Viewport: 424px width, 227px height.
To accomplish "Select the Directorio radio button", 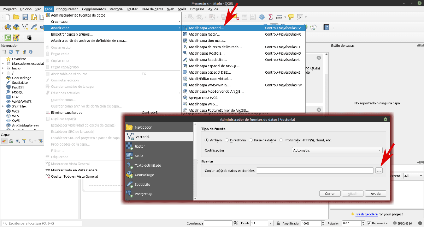I will (x=227, y=140).
